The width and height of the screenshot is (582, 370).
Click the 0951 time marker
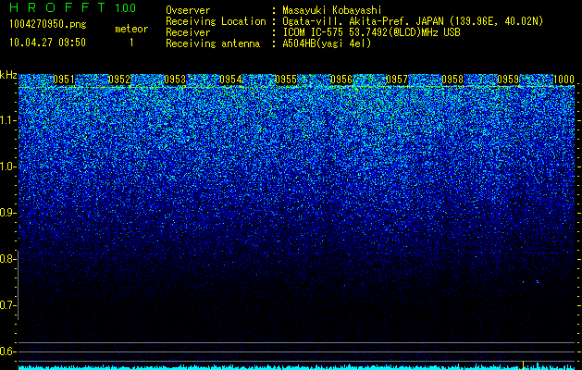coord(64,80)
